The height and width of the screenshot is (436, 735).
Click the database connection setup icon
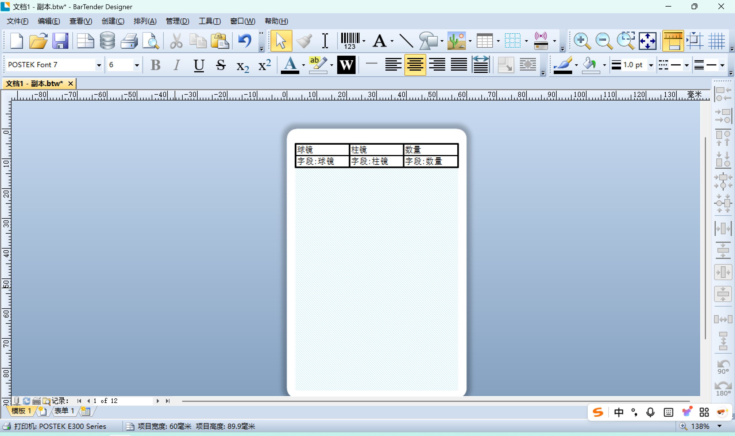point(107,40)
